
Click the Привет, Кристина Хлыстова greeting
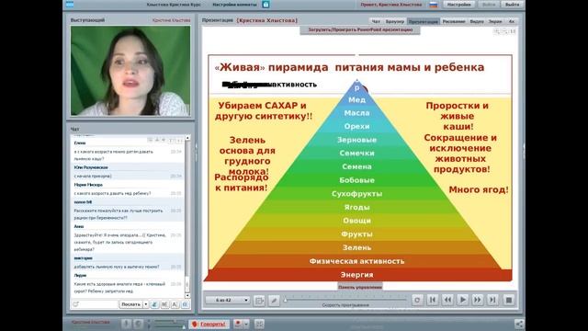[391, 5]
